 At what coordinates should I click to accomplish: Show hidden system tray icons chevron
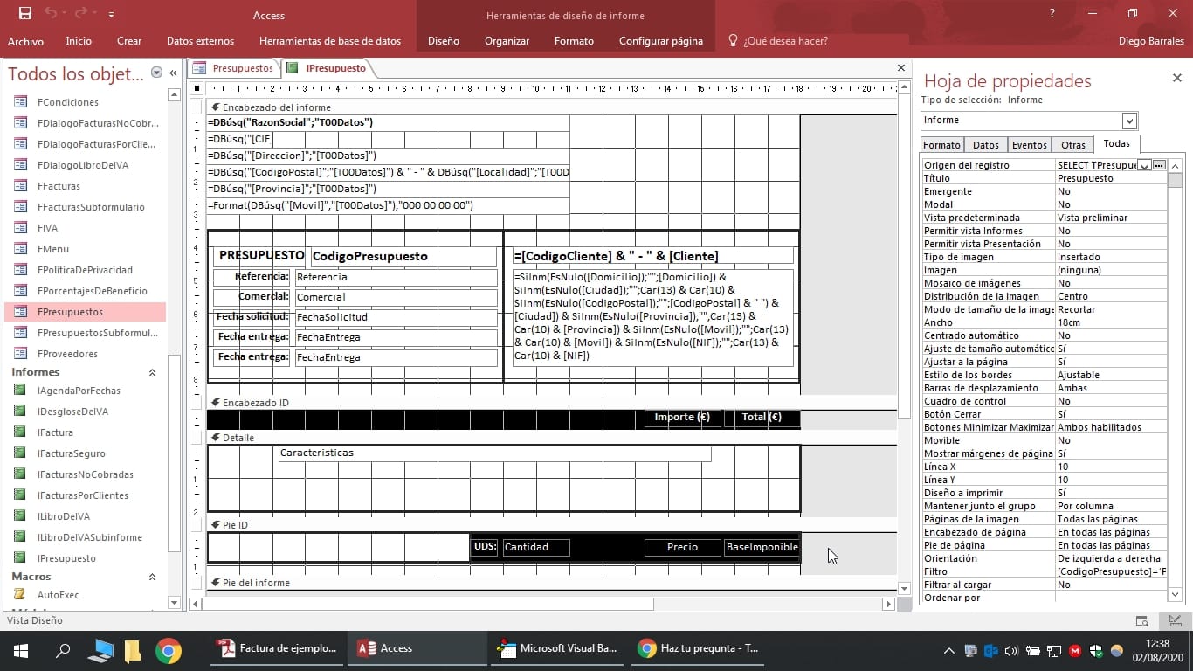949,650
